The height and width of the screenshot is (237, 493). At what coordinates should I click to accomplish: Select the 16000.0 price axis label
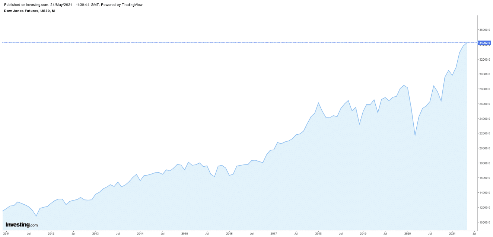click(485, 178)
